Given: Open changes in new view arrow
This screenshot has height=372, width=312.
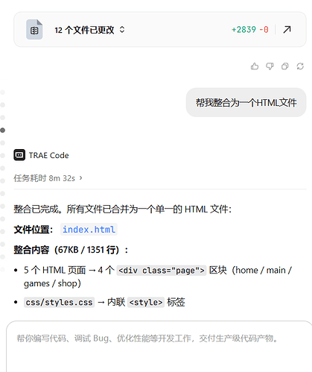Looking at the screenshot, I should pos(287,30).
